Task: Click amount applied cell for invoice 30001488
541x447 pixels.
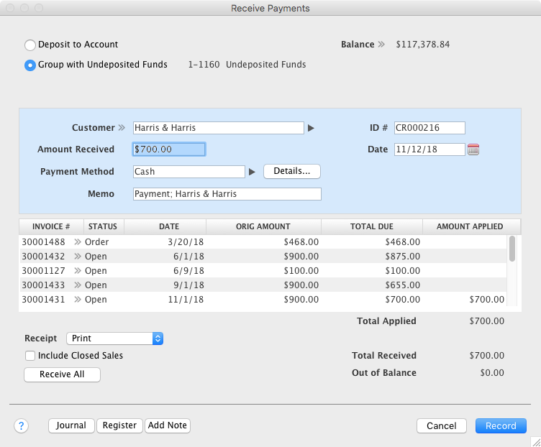Action: pos(465,242)
